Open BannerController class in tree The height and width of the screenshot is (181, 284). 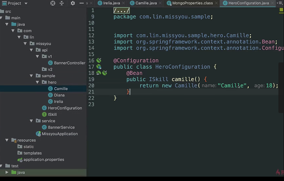point(70,63)
